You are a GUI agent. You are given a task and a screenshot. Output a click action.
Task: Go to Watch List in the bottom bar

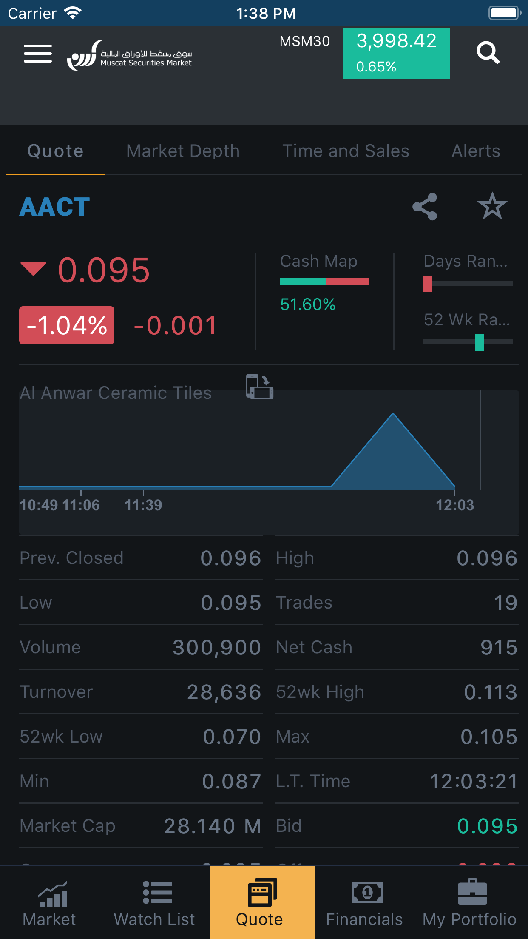(x=155, y=902)
